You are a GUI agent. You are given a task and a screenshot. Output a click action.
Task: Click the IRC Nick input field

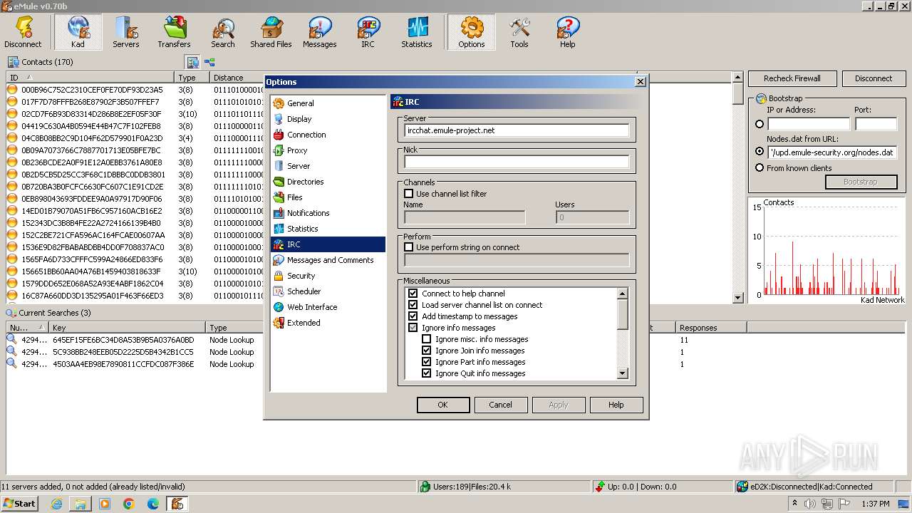point(517,162)
